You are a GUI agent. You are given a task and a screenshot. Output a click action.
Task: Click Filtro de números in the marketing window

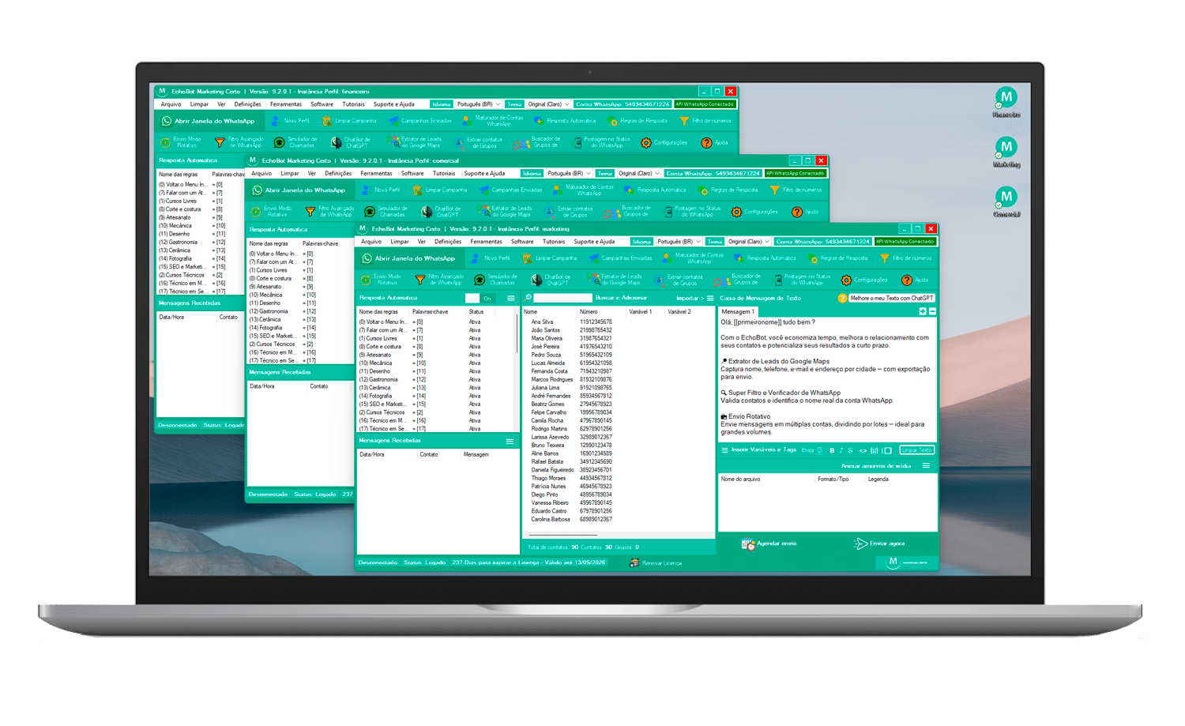905,258
